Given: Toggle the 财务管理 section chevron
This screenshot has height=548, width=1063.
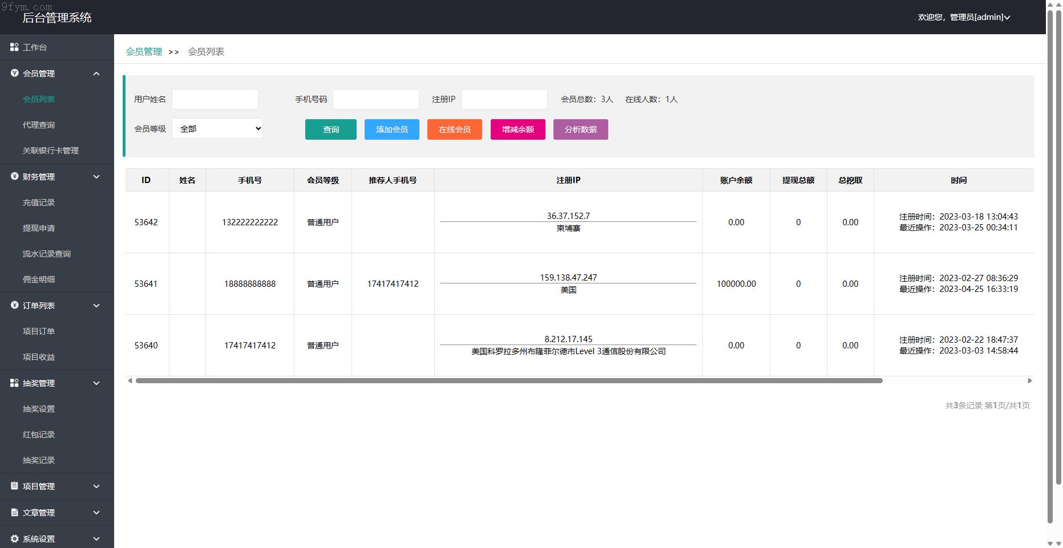Looking at the screenshot, I should [96, 177].
